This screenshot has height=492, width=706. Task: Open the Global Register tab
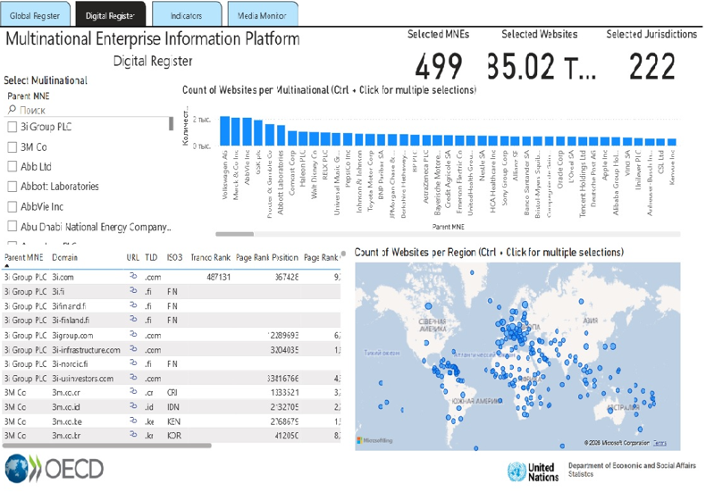pyautogui.click(x=35, y=14)
